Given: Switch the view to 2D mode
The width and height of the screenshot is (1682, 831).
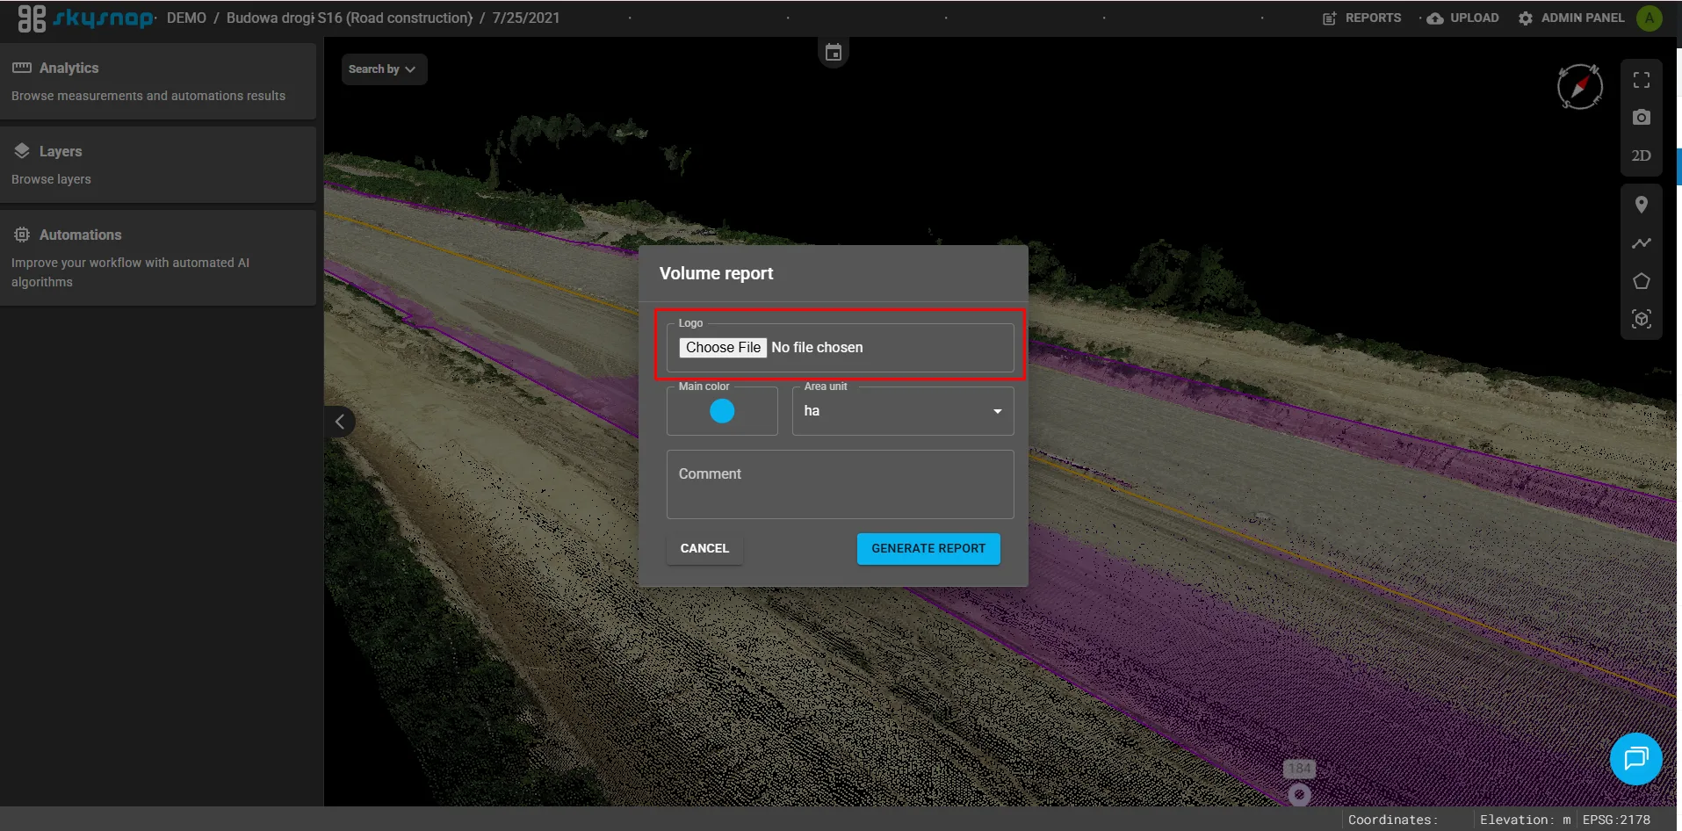Looking at the screenshot, I should [x=1641, y=155].
